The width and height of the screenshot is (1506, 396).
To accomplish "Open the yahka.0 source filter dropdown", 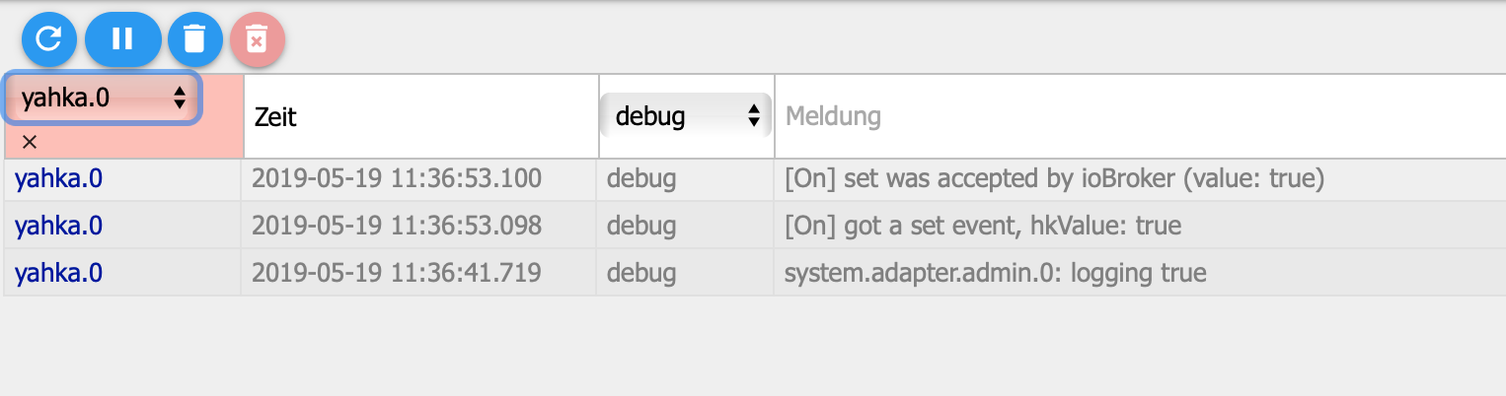I will (x=103, y=97).
